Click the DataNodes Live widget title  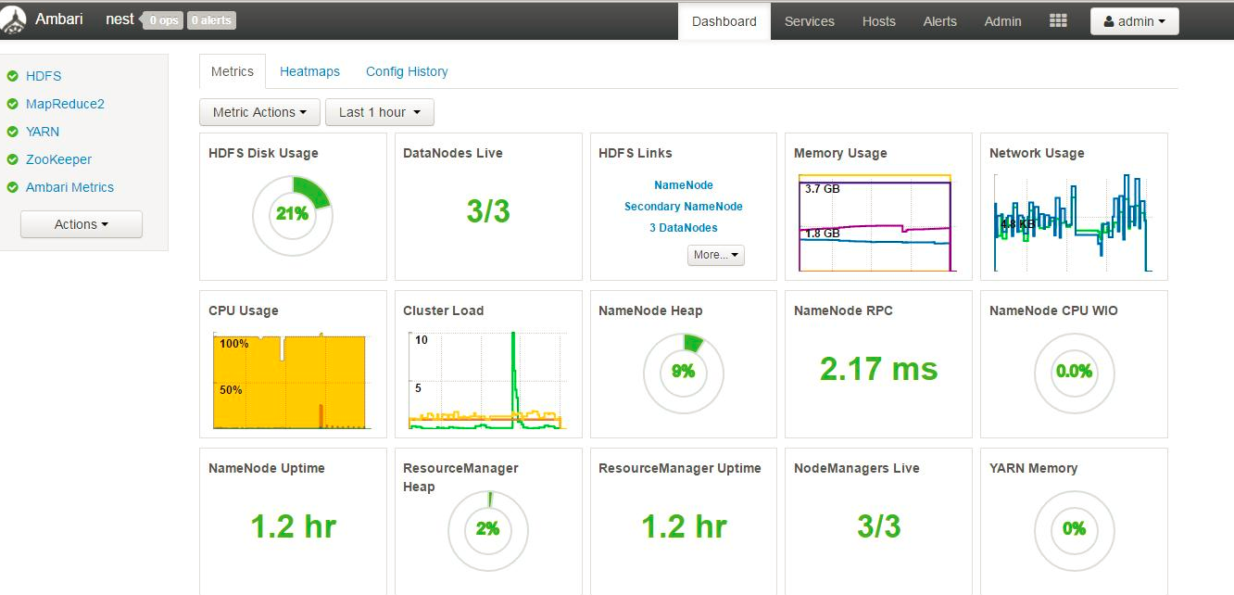(453, 153)
